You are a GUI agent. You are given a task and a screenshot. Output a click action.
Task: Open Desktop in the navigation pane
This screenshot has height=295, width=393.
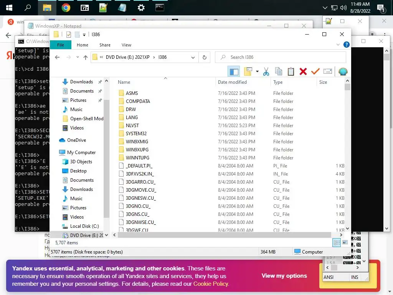click(78, 171)
